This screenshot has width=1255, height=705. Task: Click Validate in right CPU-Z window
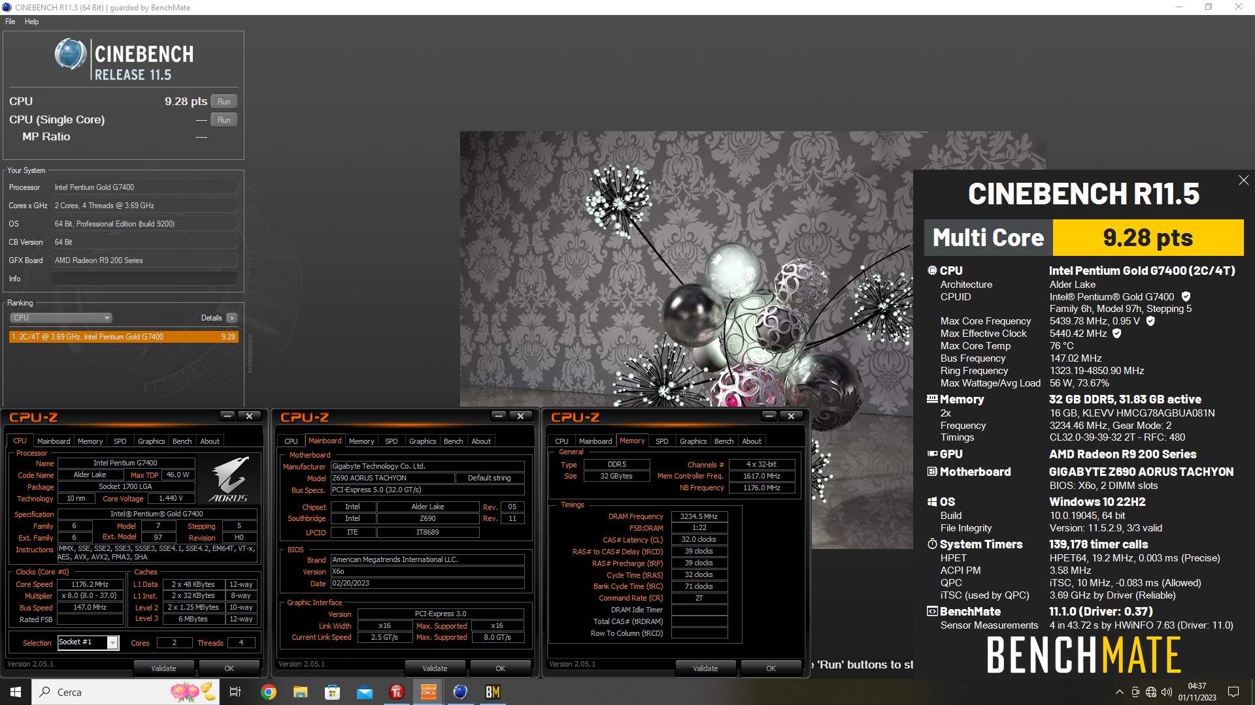click(x=705, y=668)
